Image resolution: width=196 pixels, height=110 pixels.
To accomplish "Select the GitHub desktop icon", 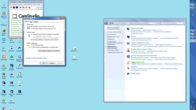I will 12,75.
